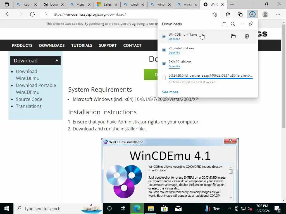Open the browser profile icon
Screen dimensions: 286x214
pyautogui.click(x=265, y=14)
